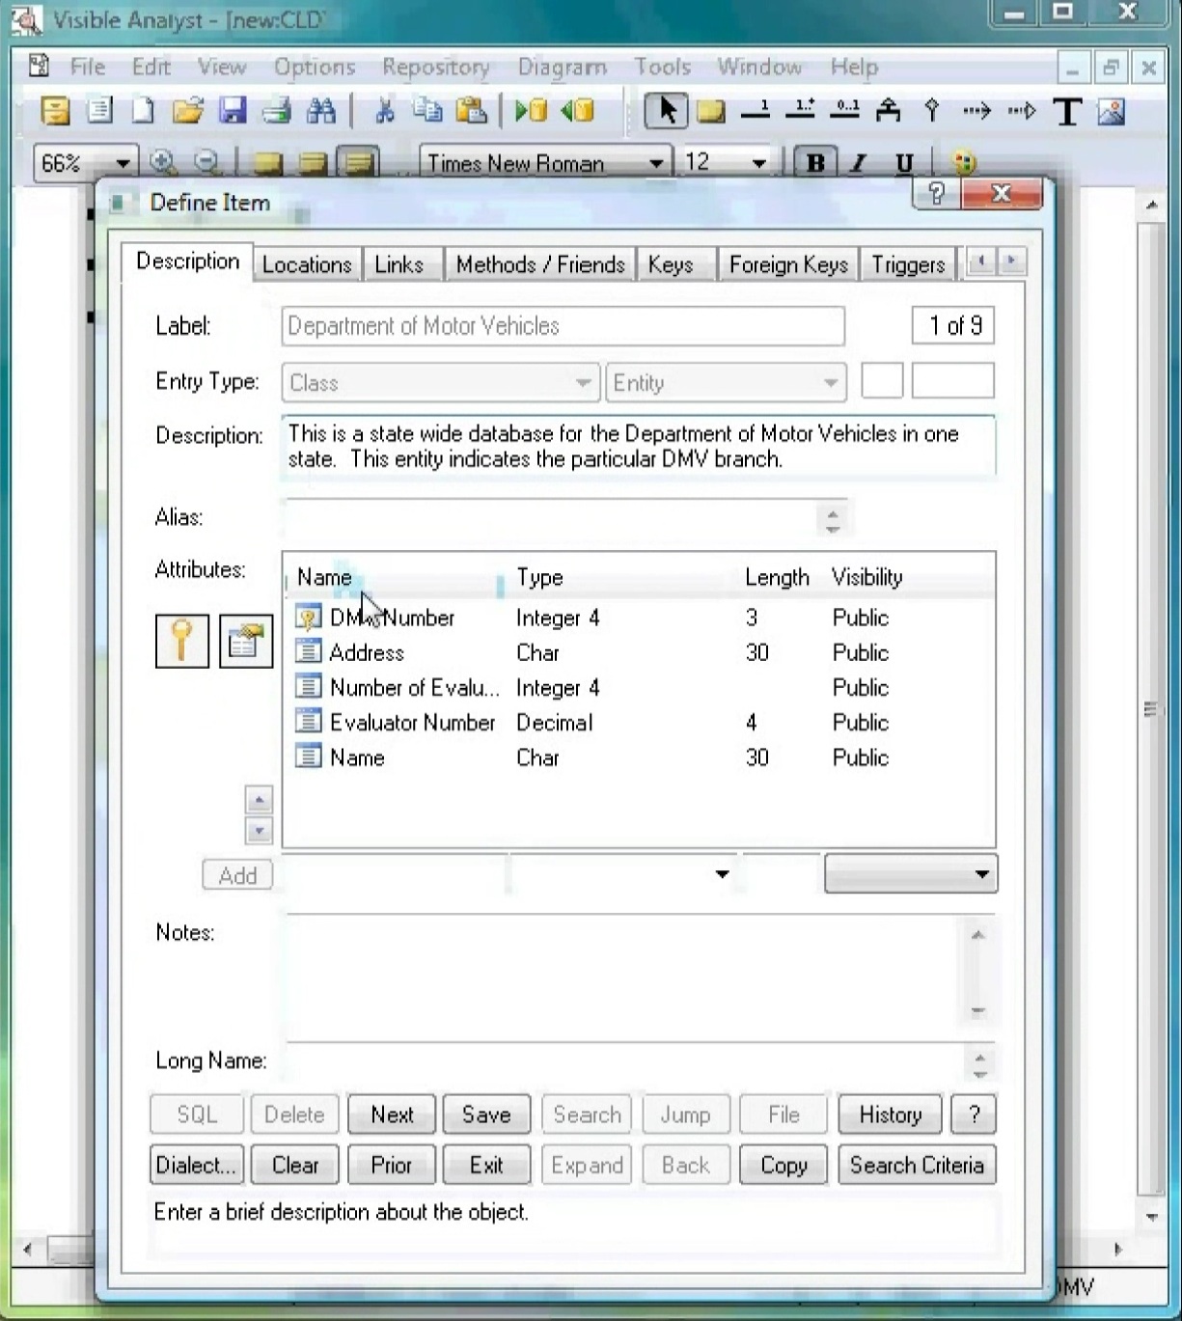The width and height of the screenshot is (1182, 1321).
Task: Open the Repository menu
Action: 435,67
